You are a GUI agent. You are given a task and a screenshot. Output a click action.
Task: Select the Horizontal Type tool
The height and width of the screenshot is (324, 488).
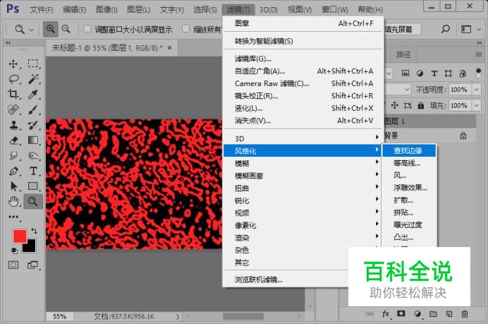coord(33,171)
